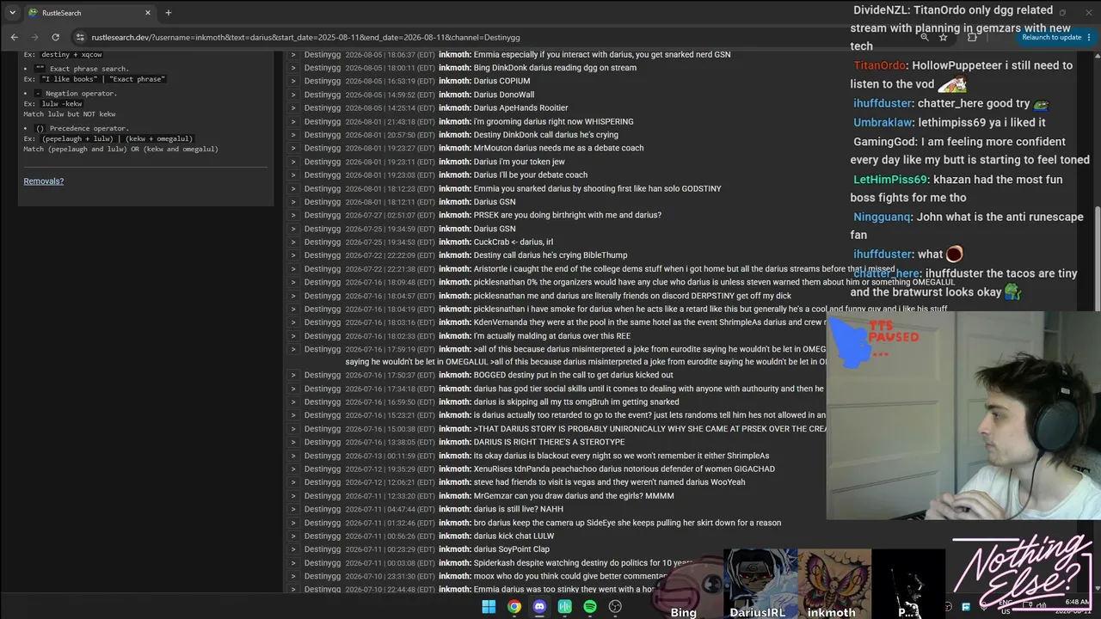1101x619 pixels.
Task: Click the "Exact phrase search." help text
Action: coord(89,69)
